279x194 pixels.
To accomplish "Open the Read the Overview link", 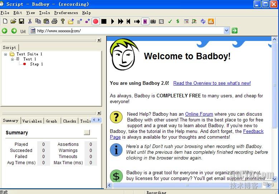I will pyautogui.click(x=212, y=83).
